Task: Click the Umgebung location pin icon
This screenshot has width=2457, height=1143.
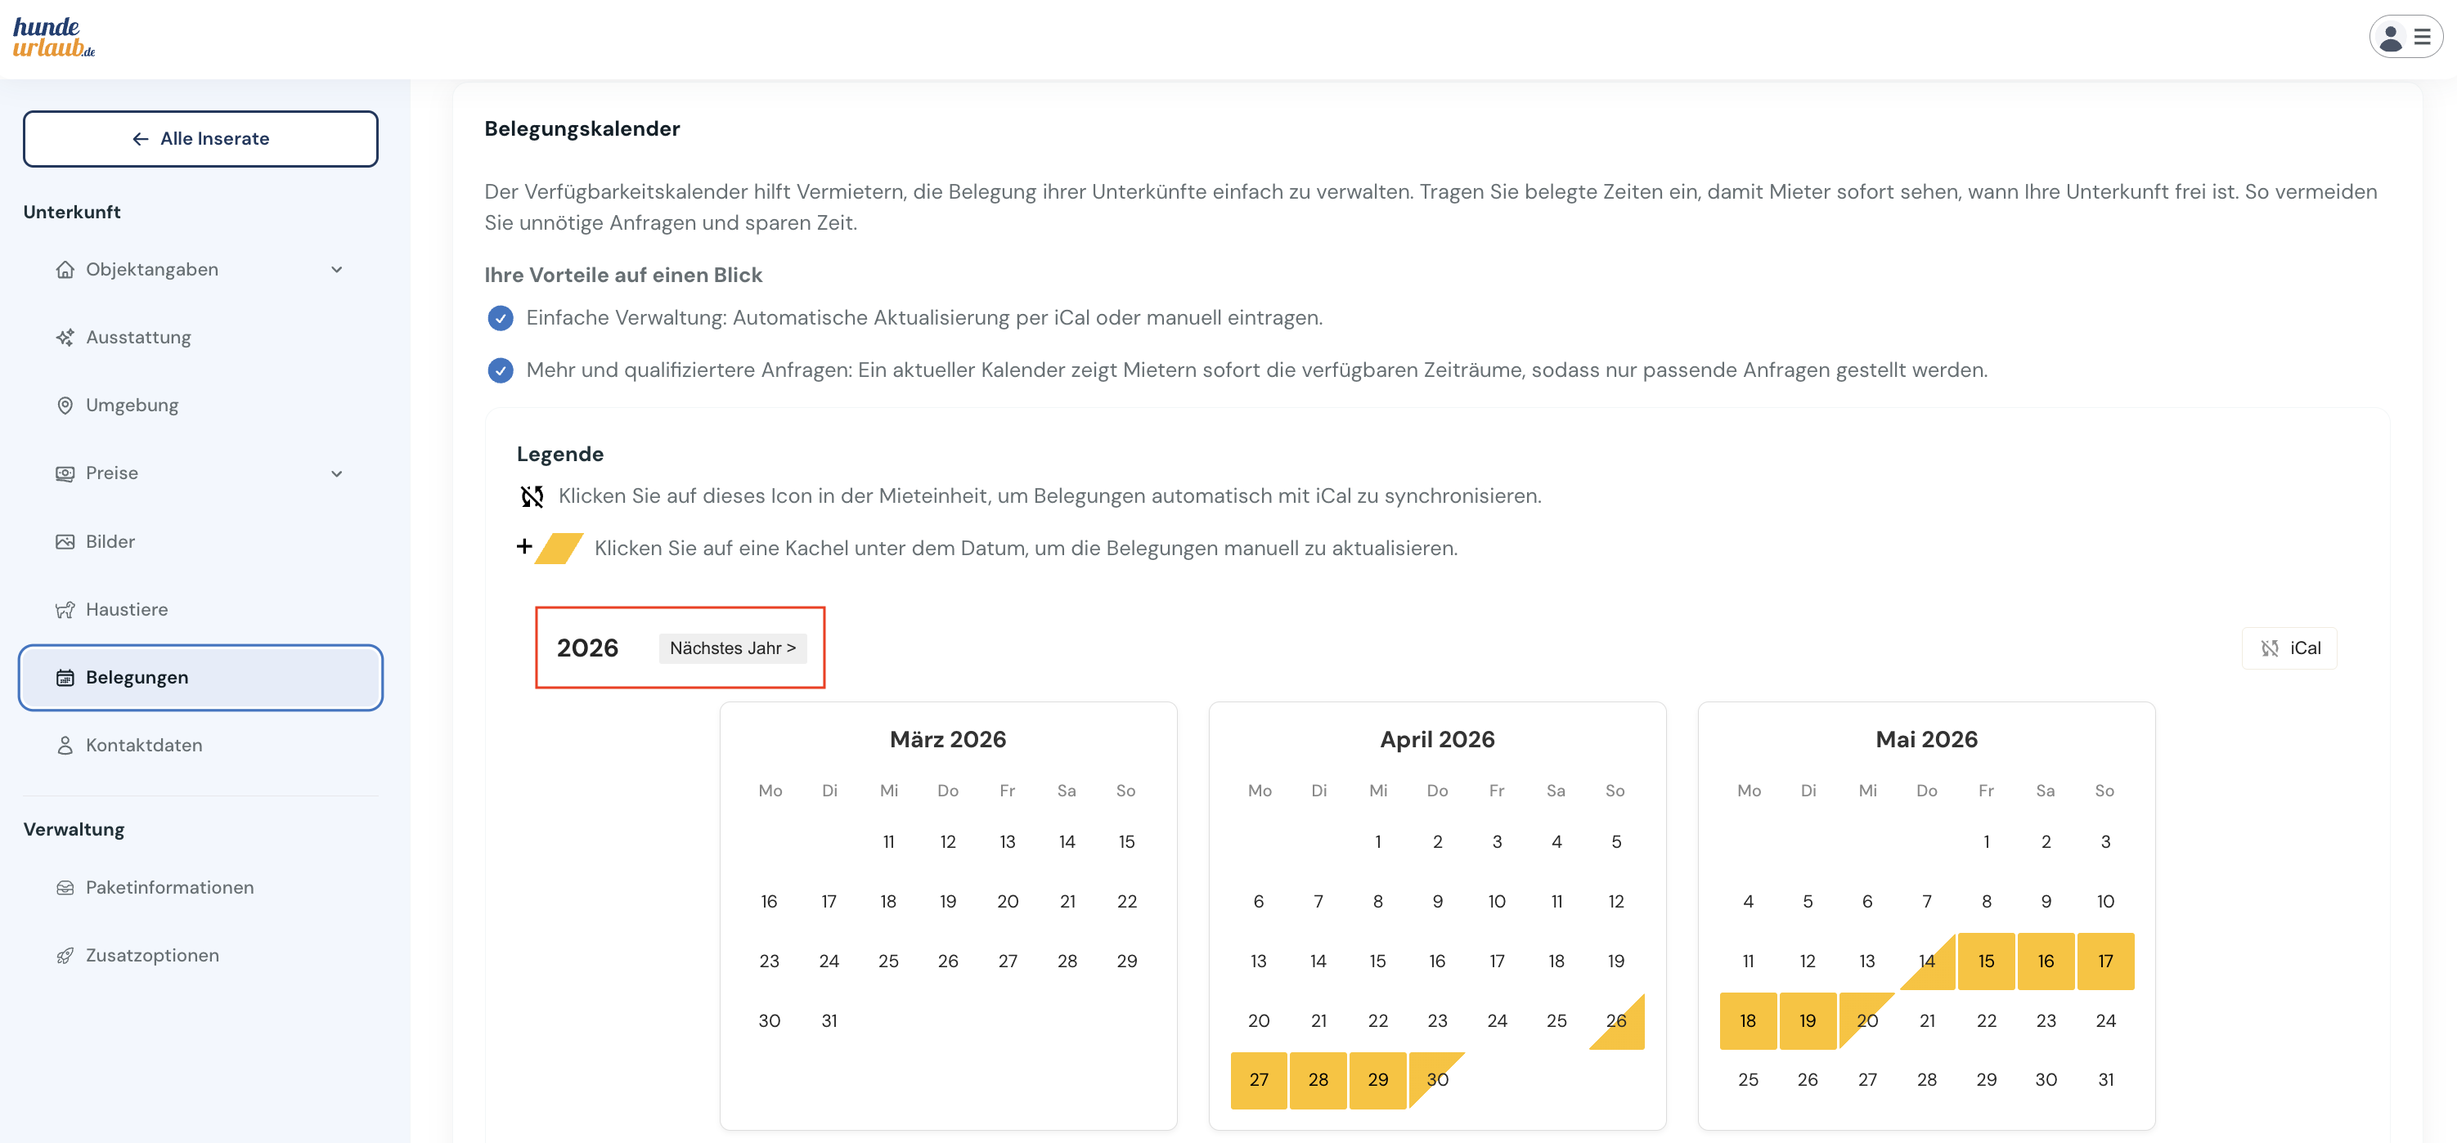Action: pyautogui.click(x=65, y=406)
